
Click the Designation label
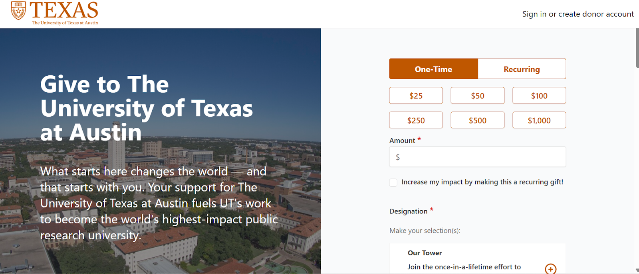(x=408, y=211)
